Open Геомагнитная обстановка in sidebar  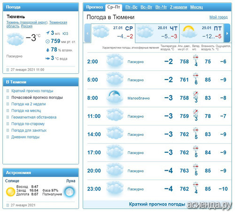pos(34,117)
